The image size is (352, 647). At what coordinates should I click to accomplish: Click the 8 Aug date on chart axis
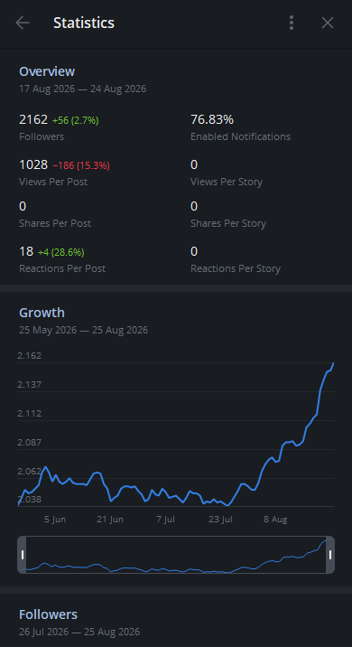click(275, 519)
